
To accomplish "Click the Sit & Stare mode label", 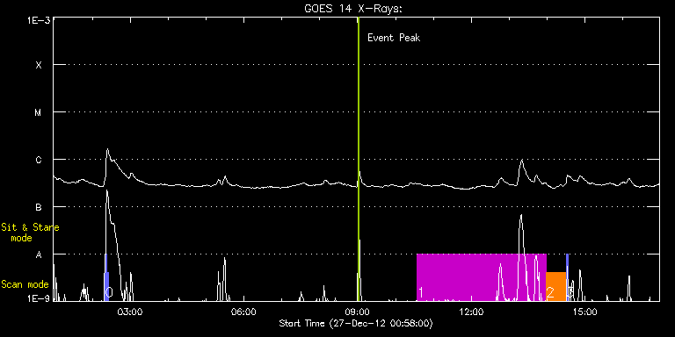I will click(x=30, y=233).
